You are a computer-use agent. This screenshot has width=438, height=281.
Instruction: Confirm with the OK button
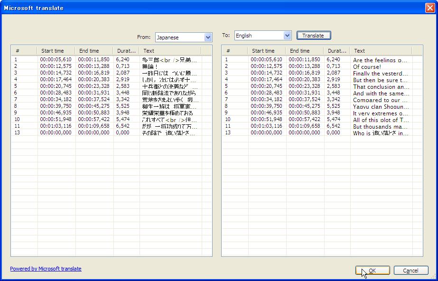click(x=373, y=271)
